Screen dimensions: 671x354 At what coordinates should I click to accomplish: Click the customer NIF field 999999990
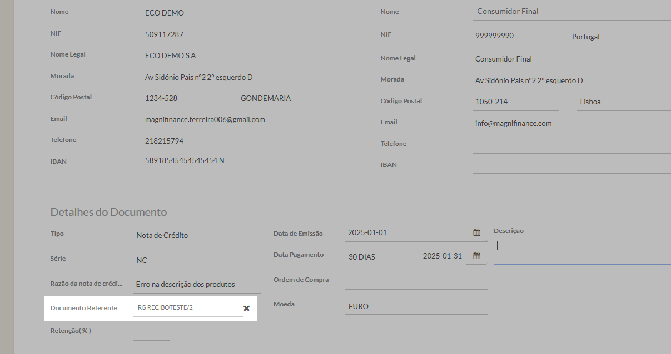[x=517, y=36]
